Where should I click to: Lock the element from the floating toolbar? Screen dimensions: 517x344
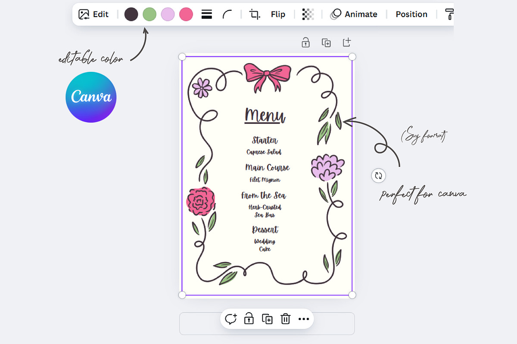tap(249, 319)
